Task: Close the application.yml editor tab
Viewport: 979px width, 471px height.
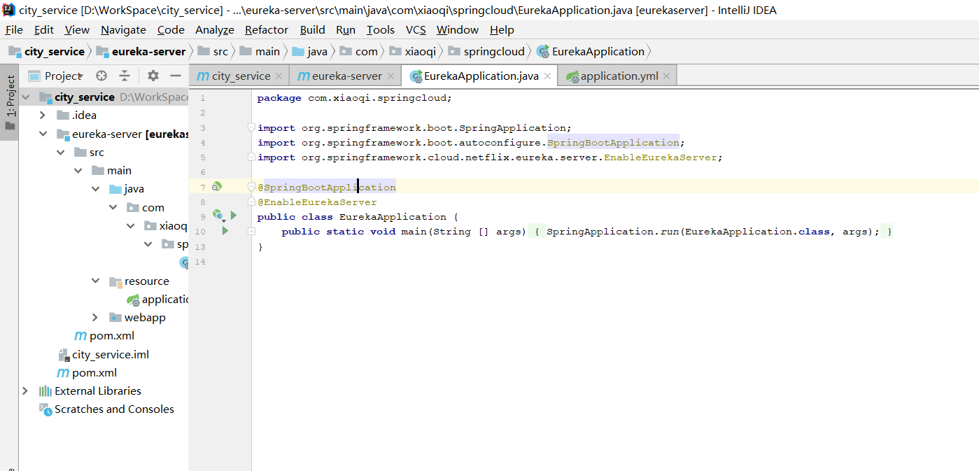Action: [x=666, y=76]
